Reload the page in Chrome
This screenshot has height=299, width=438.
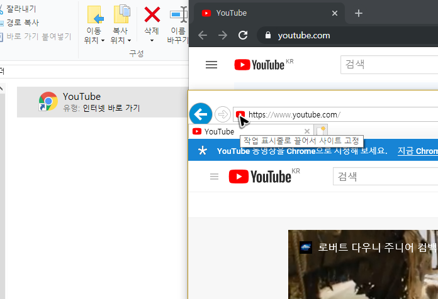pyautogui.click(x=243, y=35)
